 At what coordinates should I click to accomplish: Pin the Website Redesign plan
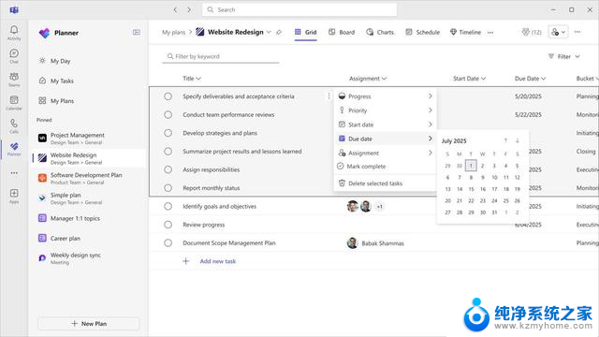279,33
